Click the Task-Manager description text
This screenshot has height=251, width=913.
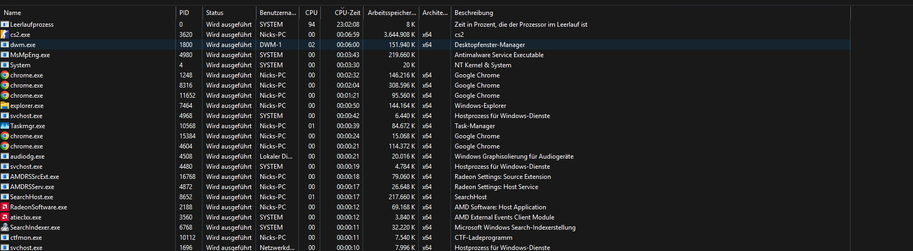coord(474,126)
